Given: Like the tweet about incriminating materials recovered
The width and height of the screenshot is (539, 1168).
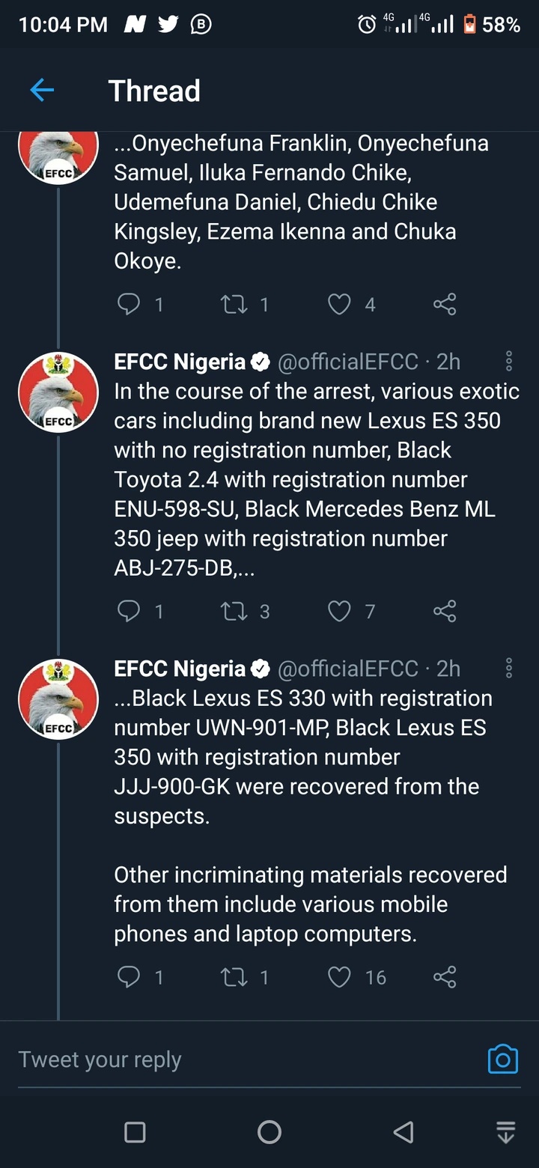Looking at the screenshot, I should 340,977.
